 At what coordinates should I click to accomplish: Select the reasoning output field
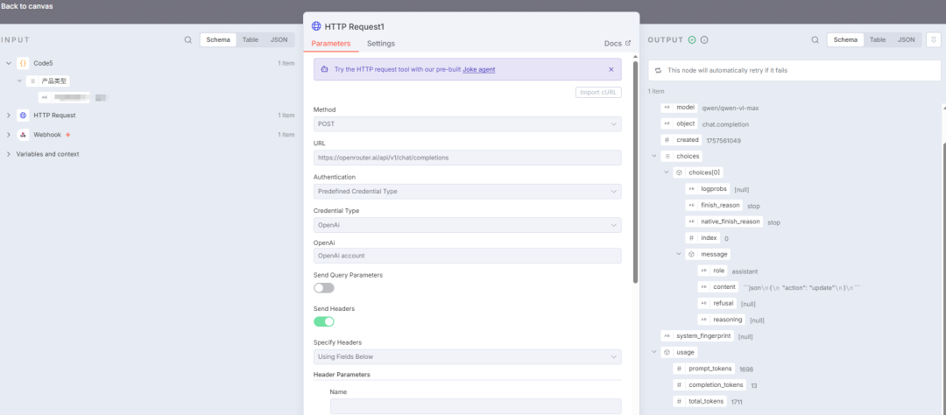tap(722, 319)
